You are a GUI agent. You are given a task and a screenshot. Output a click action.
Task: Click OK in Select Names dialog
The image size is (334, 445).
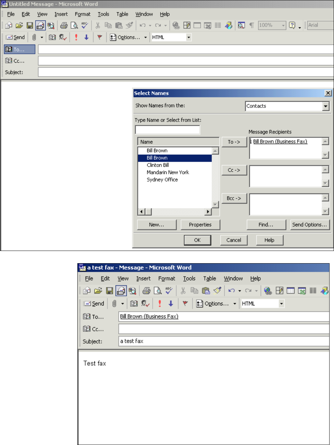[197, 240]
